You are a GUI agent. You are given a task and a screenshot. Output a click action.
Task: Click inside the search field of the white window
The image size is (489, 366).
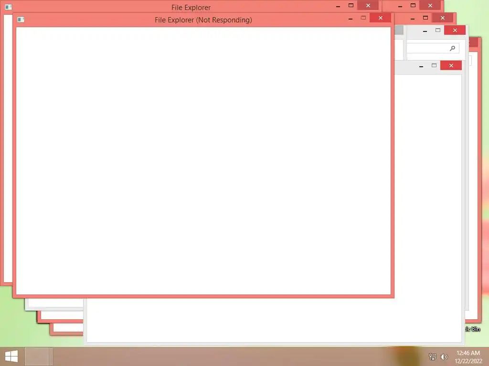coord(433,48)
